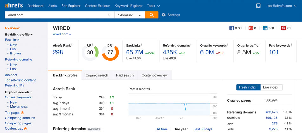Switch to Organic search tab
The height and width of the screenshot is (133, 302).
pos(97,75)
